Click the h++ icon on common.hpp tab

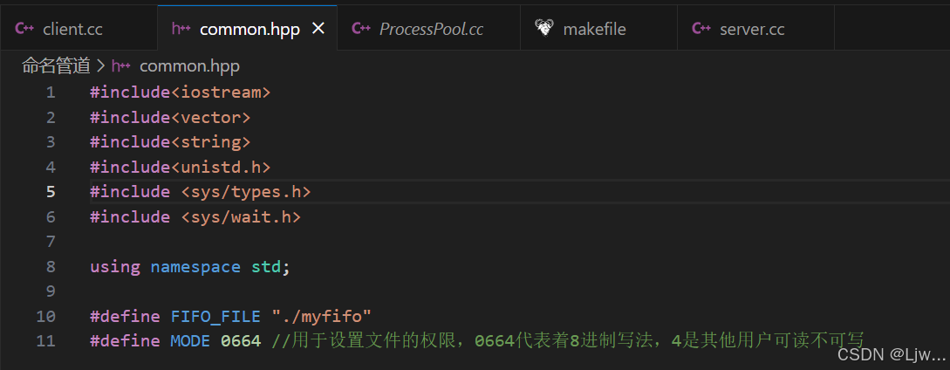(x=181, y=29)
